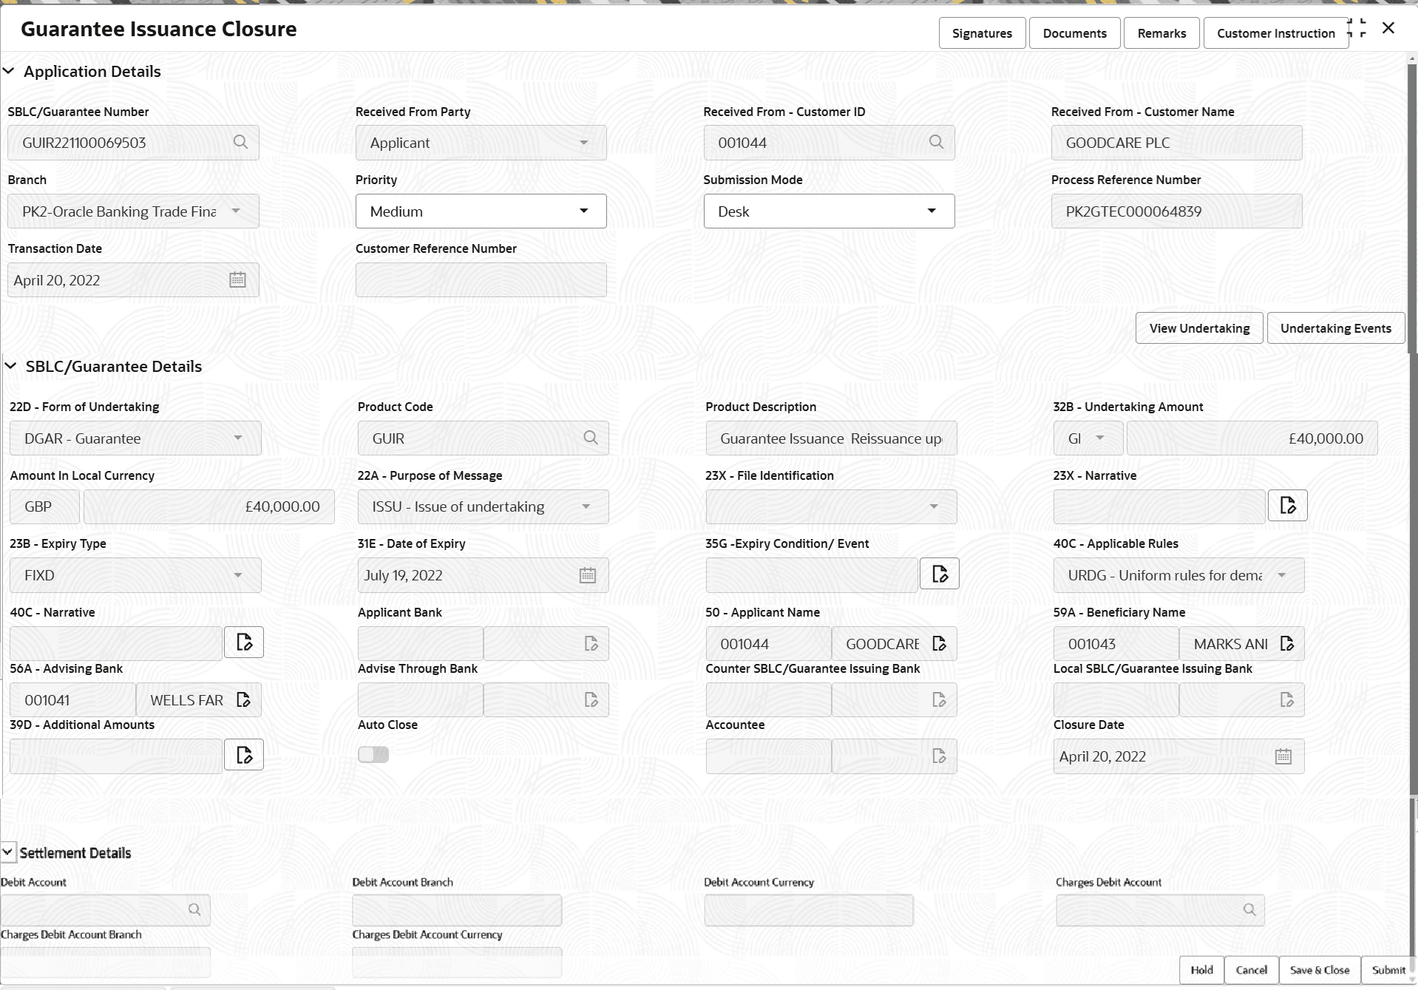Viewport: 1418px width, 990px height.
Task: Click View Undertaking button
Action: click(x=1199, y=328)
